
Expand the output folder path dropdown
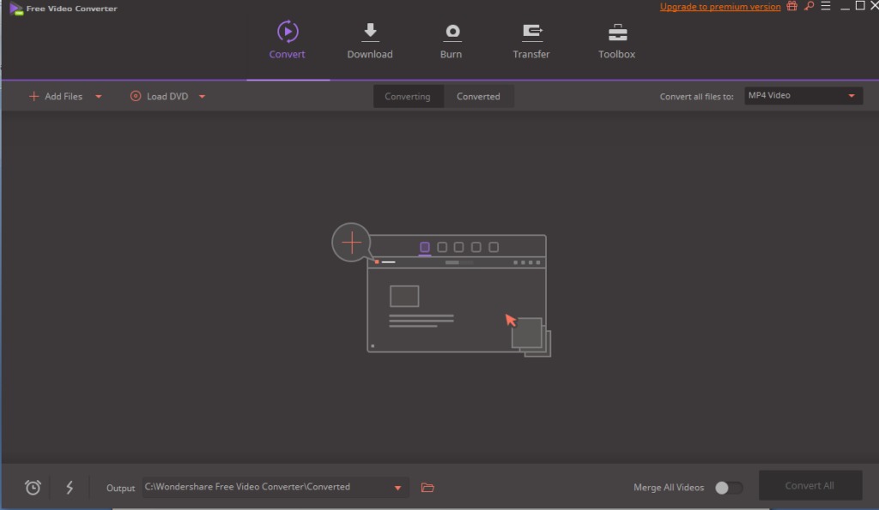pyautogui.click(x=398, y=488)
